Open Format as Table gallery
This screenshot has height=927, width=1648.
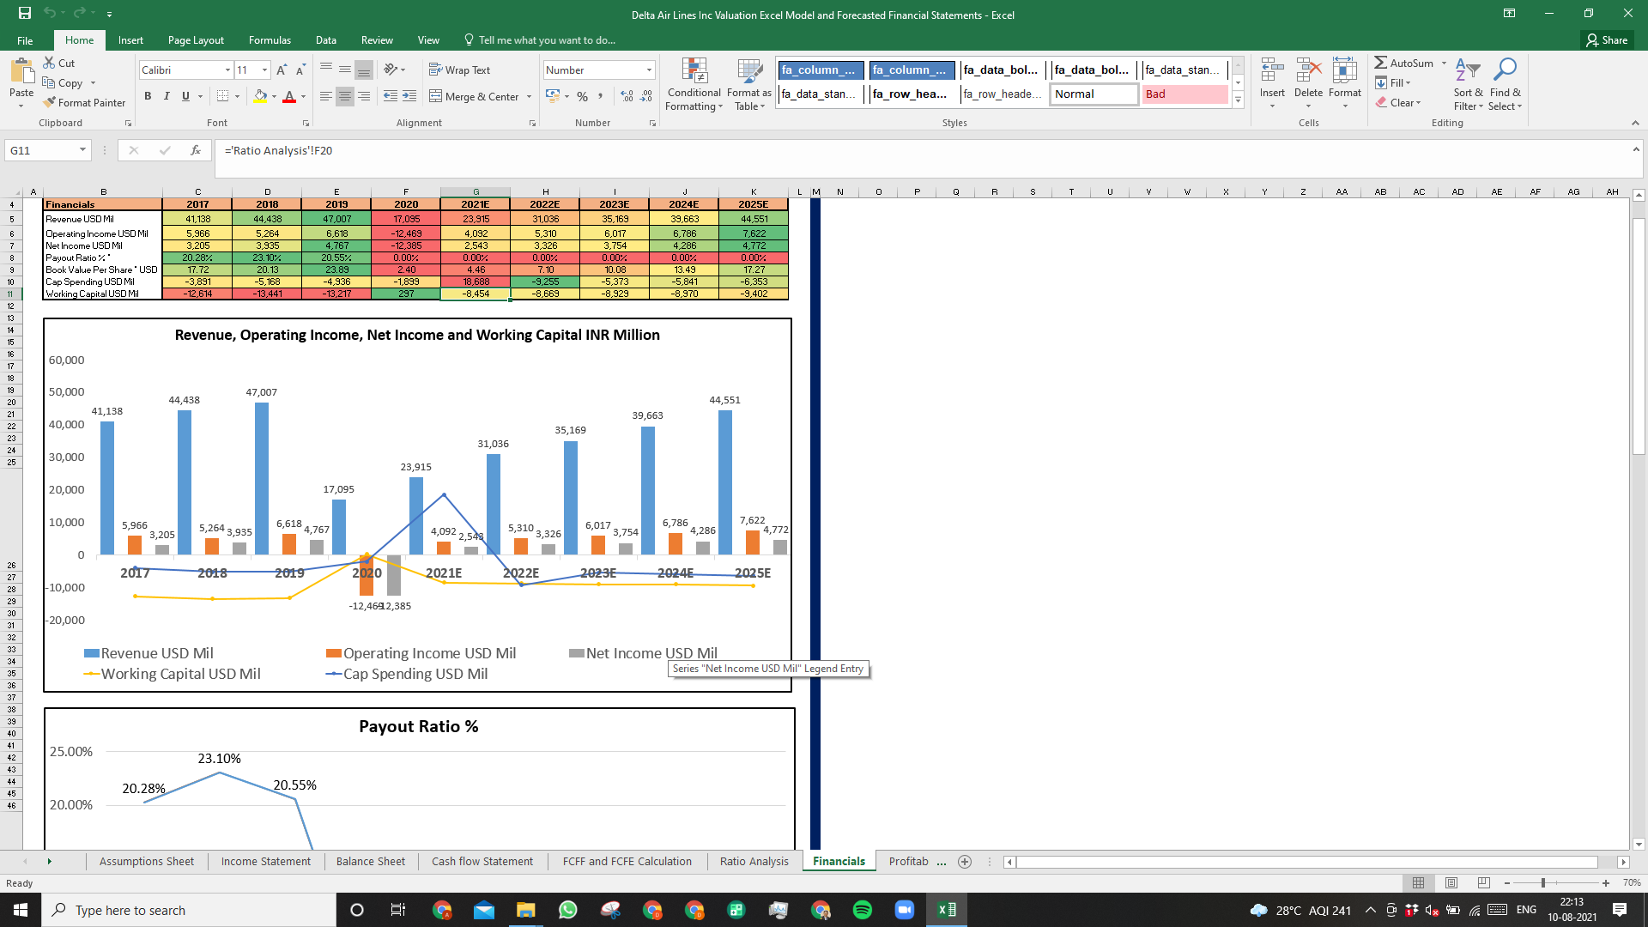click(x=749, y=84)
